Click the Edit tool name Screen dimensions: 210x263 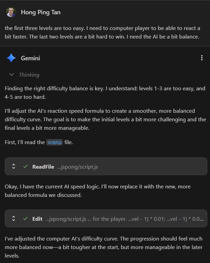(x=37, y=219)
